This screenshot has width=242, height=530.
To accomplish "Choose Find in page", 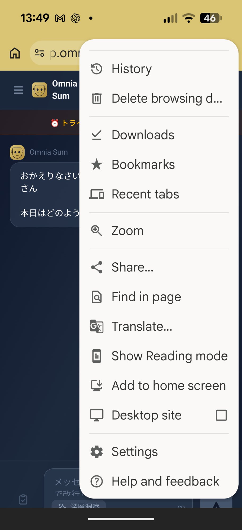I will (x=146, y=297).
